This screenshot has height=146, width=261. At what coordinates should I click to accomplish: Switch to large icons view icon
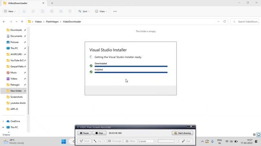259,135
